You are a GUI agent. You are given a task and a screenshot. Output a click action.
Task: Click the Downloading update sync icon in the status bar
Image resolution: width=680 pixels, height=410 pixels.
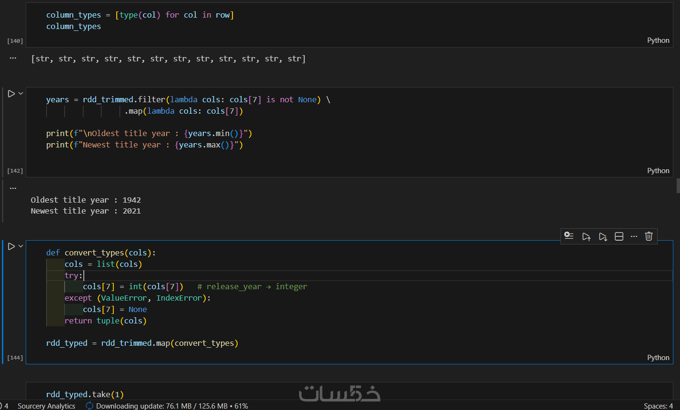click(90, 406)
